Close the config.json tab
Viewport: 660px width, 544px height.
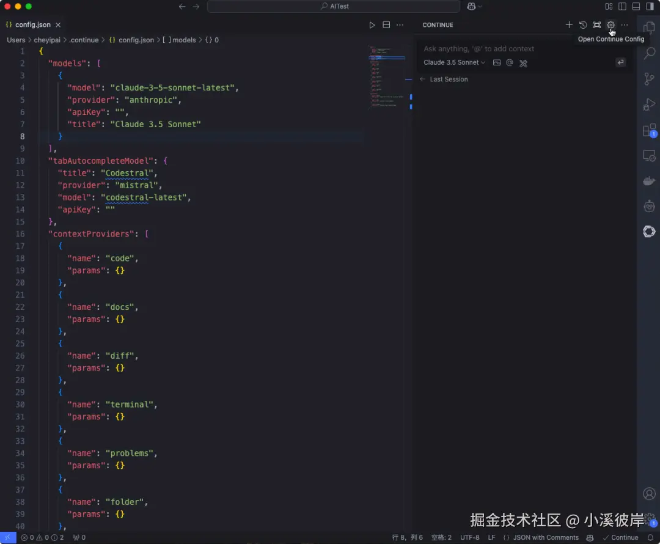(58, 25)
